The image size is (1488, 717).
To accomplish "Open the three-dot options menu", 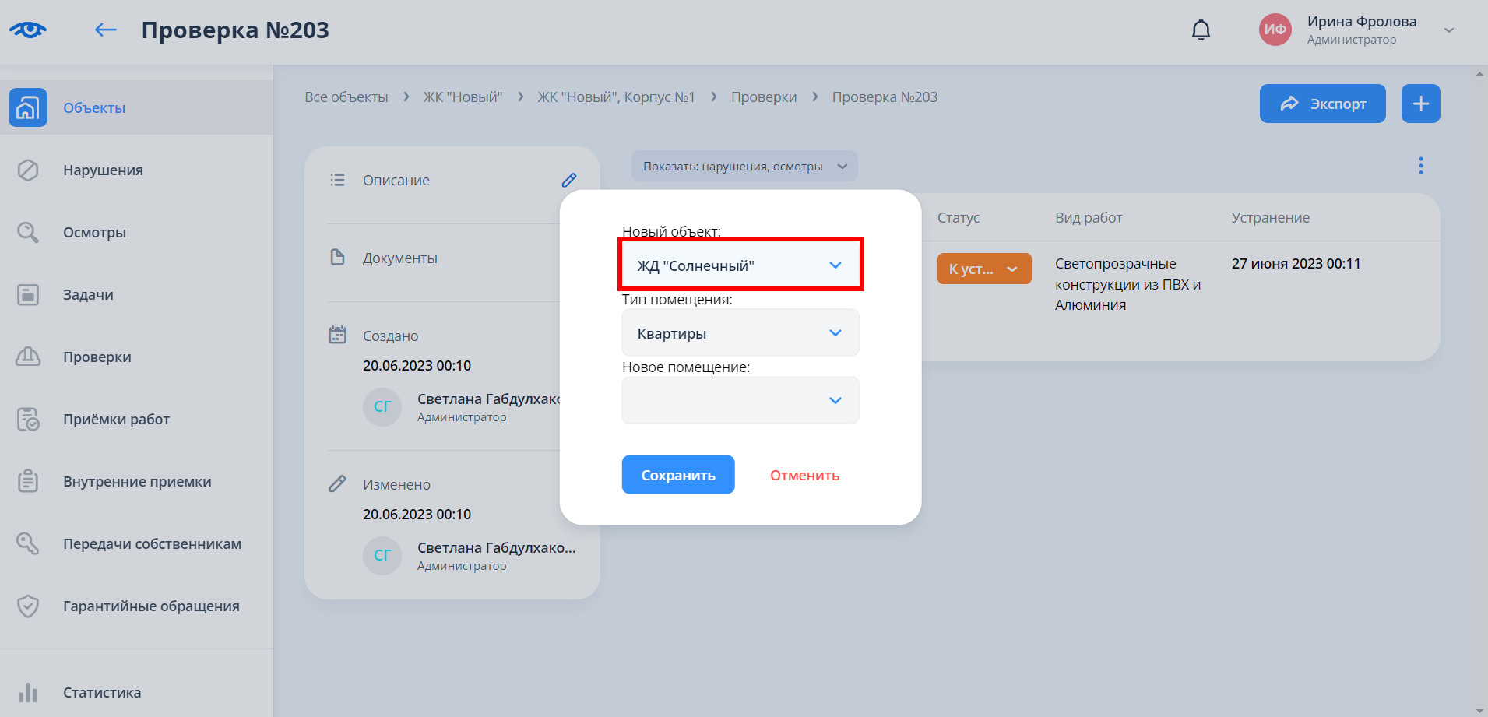I will tap(1420, 166).
